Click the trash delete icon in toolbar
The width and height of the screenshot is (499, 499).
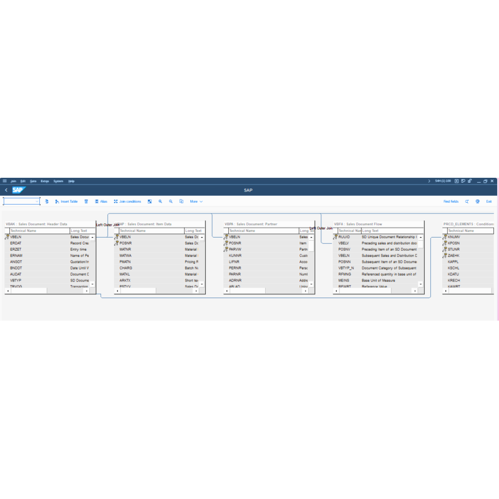click(x=86, y=201)
